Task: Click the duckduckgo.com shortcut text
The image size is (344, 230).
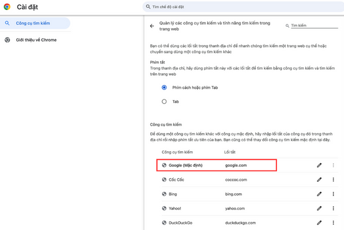Action: pyautogui.click(x=240, y=222)
